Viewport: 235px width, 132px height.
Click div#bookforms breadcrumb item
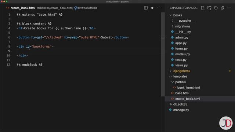(87, 8)
